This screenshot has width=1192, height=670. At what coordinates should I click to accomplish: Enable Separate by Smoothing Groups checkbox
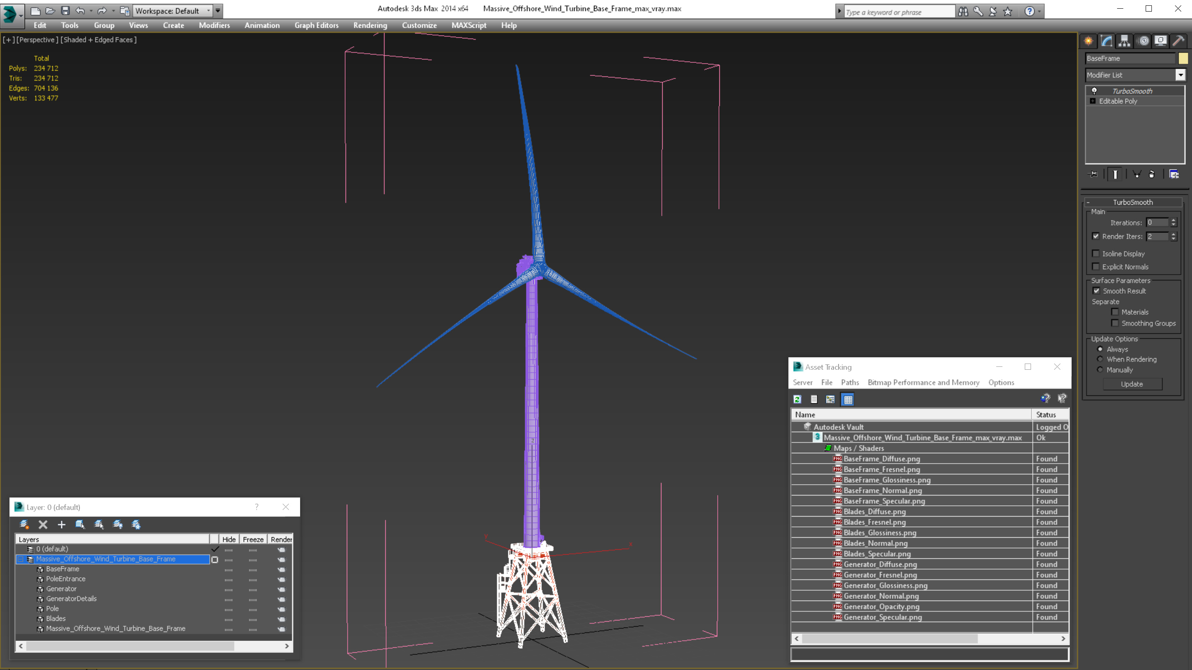point(1115,323)
